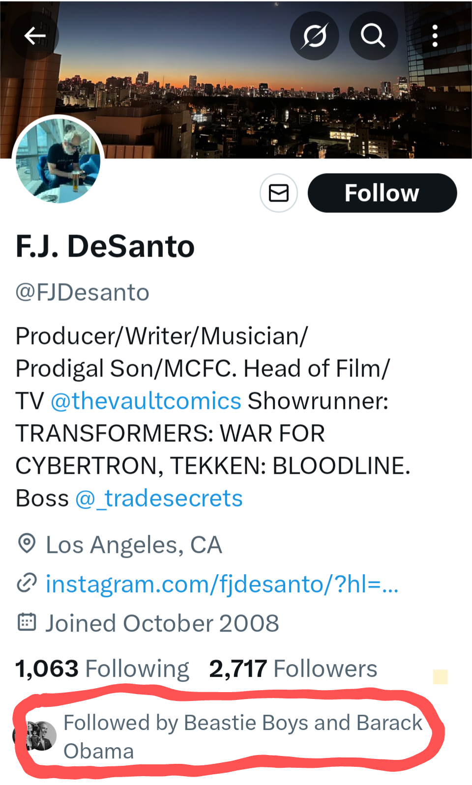Screen dimensions: 472x785
Task: Click the location pin icon
Action: (27, 544)
